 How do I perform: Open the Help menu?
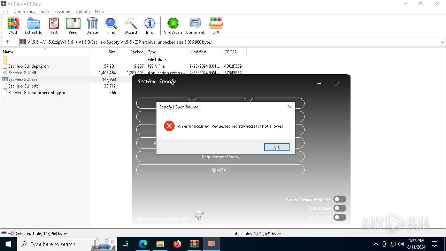coord(99,11)
